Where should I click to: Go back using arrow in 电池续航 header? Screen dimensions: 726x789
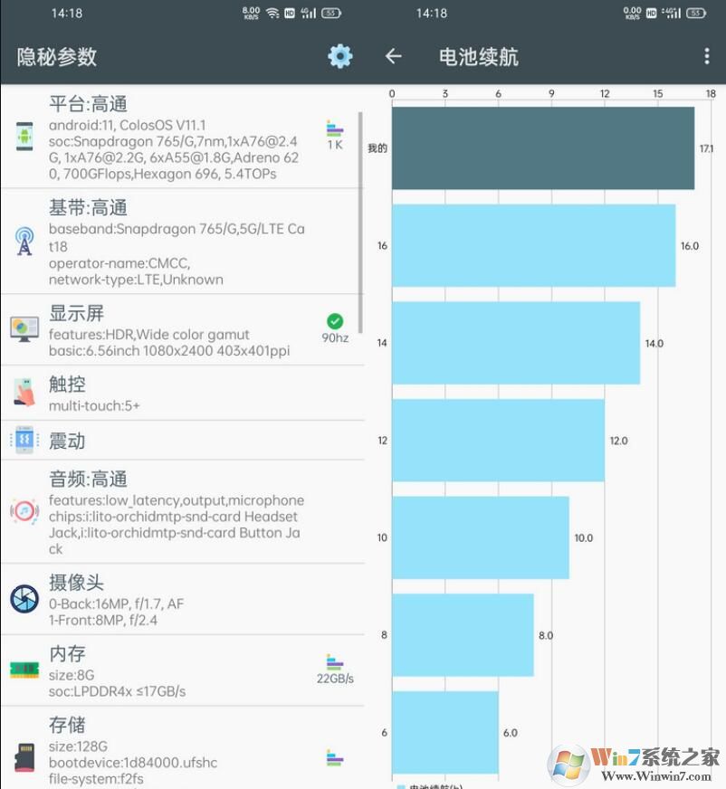point(393,56)
